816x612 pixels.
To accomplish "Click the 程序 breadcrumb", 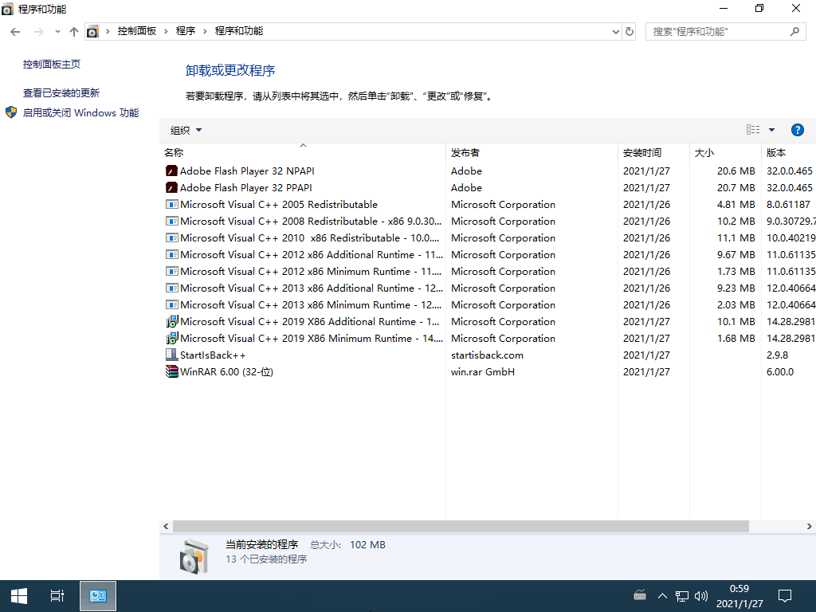I will (185, 31).
